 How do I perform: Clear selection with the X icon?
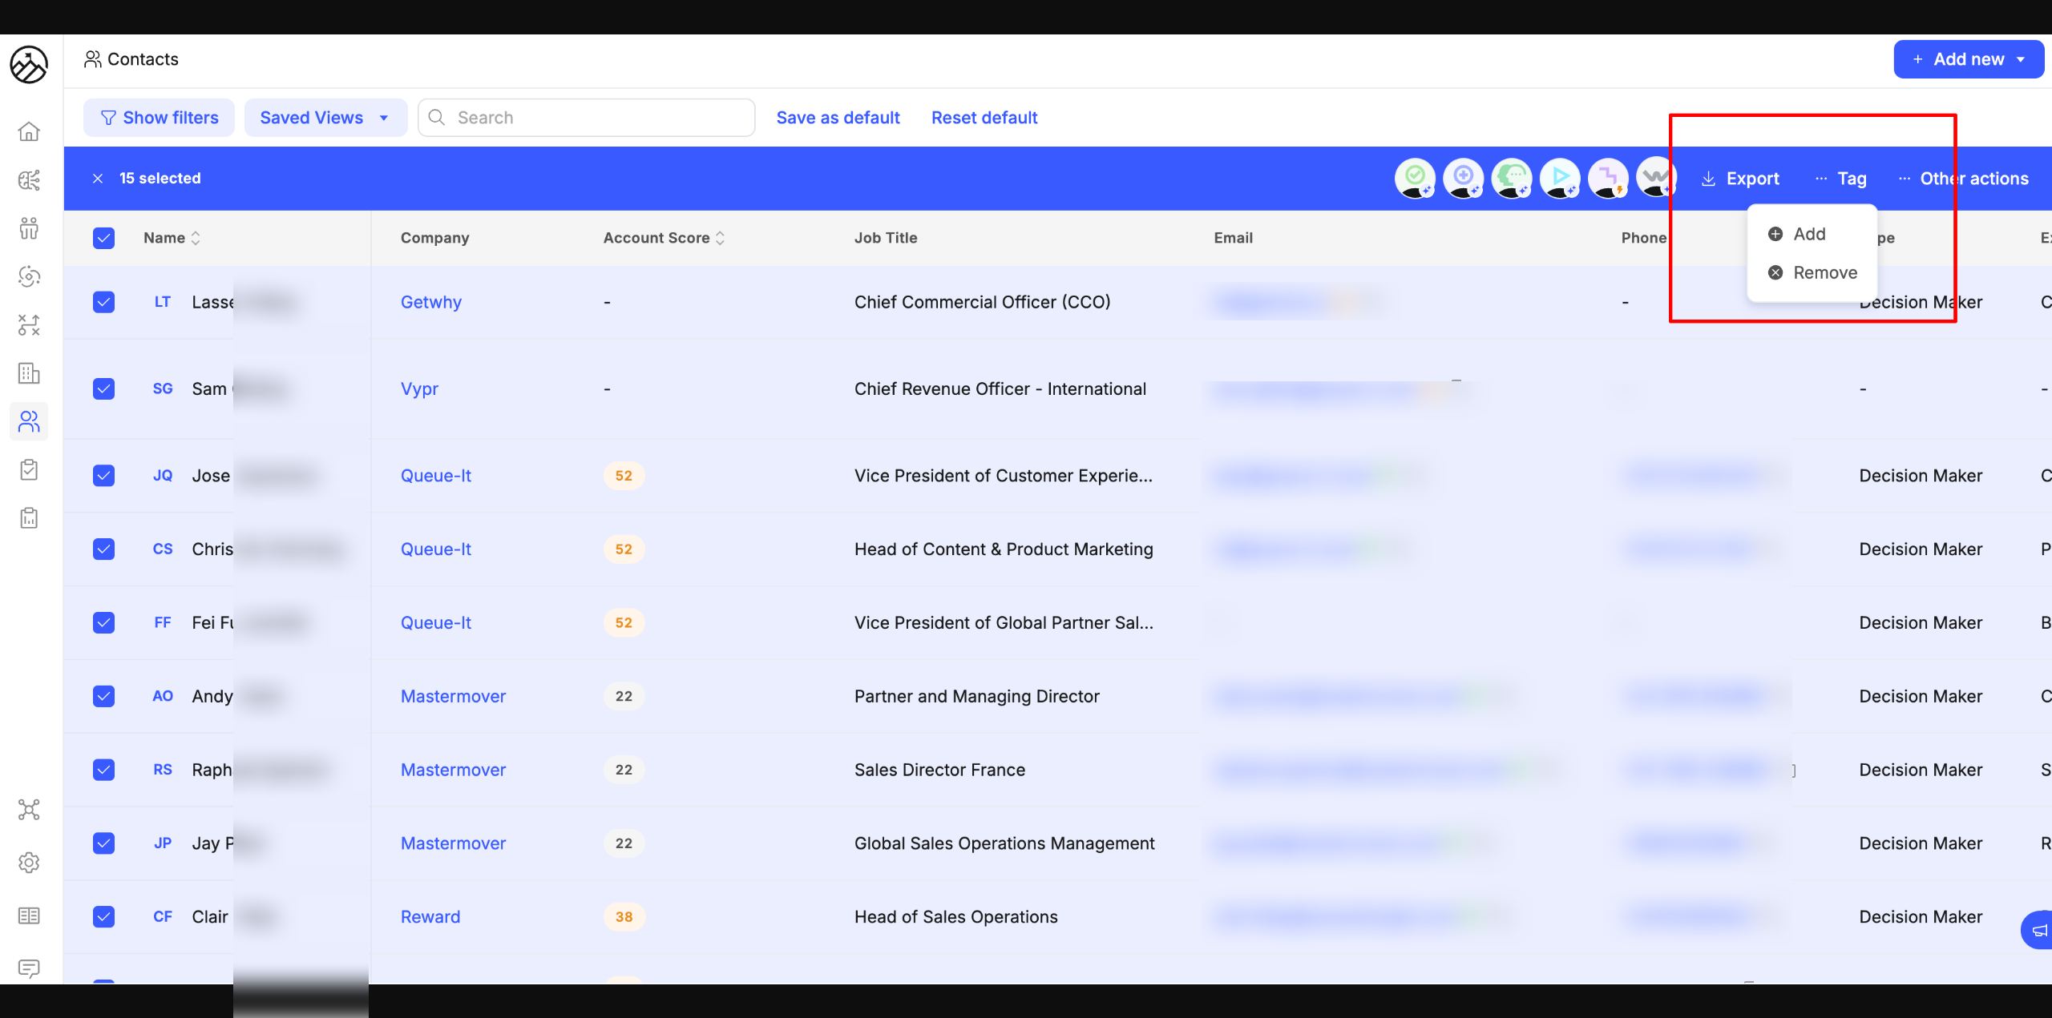(98, 179)
